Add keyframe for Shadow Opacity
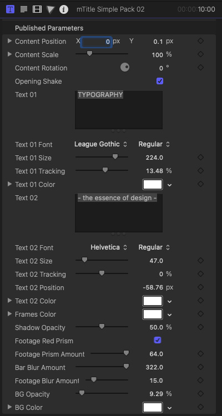 (201, 327)
